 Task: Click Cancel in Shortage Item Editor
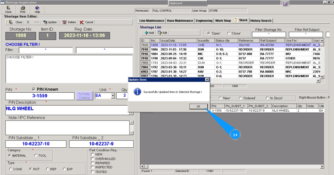click(x=86, y=22)
